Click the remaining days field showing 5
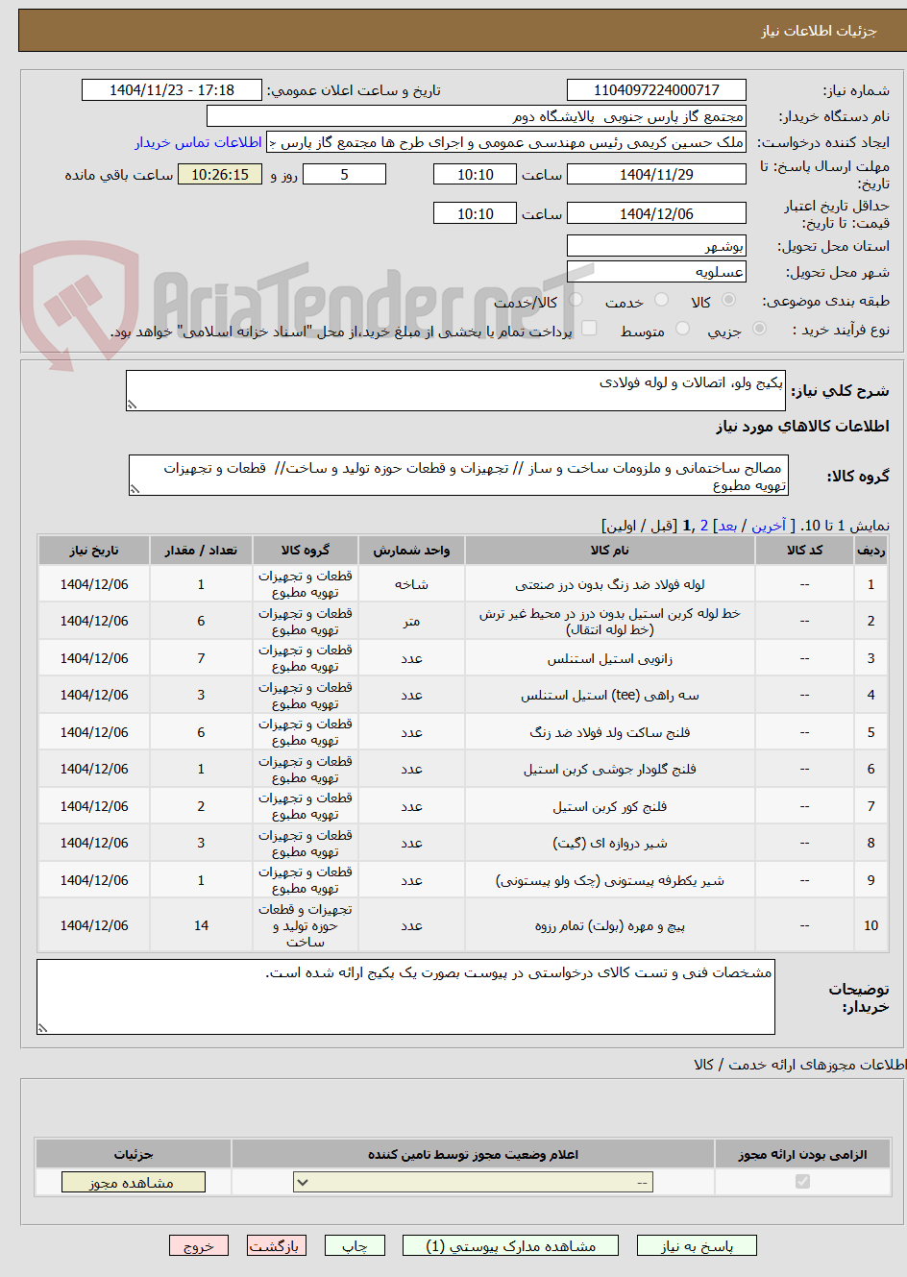Screen dimensions: 907x1277 tap(344, 174)
